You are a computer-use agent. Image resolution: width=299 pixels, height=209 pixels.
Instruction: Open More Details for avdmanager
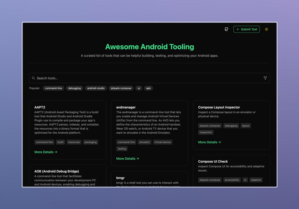click(x=128, y=159)
